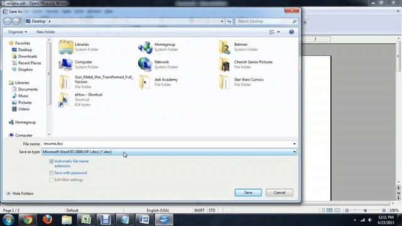The image size is (402, 226).
Task: Open the Homegroup system folder
Action: pyautogui.click(x=158, y=47)
